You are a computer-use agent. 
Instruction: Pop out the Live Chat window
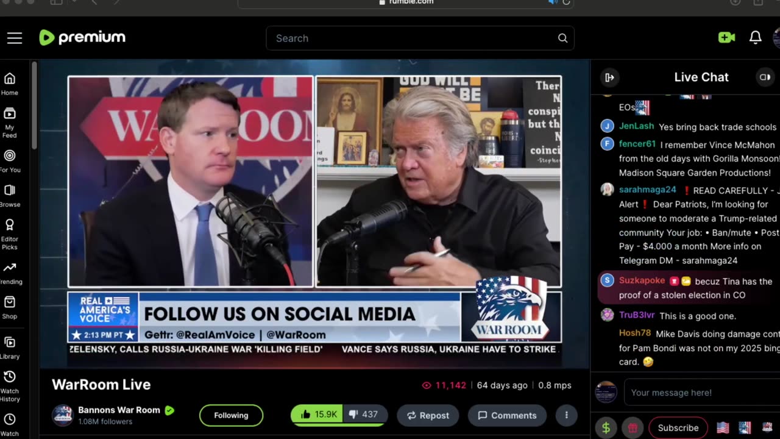pos(764,77)
